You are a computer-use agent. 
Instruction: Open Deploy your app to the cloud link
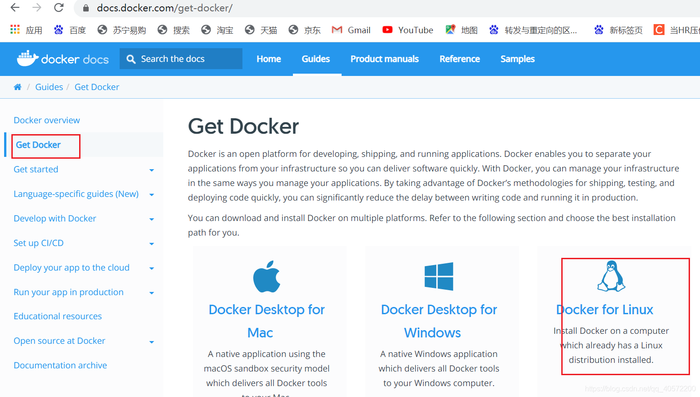(x=71, y=267)
